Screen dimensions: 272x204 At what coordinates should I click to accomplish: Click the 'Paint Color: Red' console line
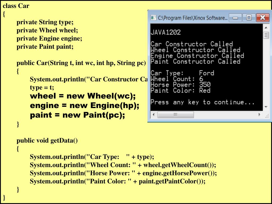coord(181,90)
